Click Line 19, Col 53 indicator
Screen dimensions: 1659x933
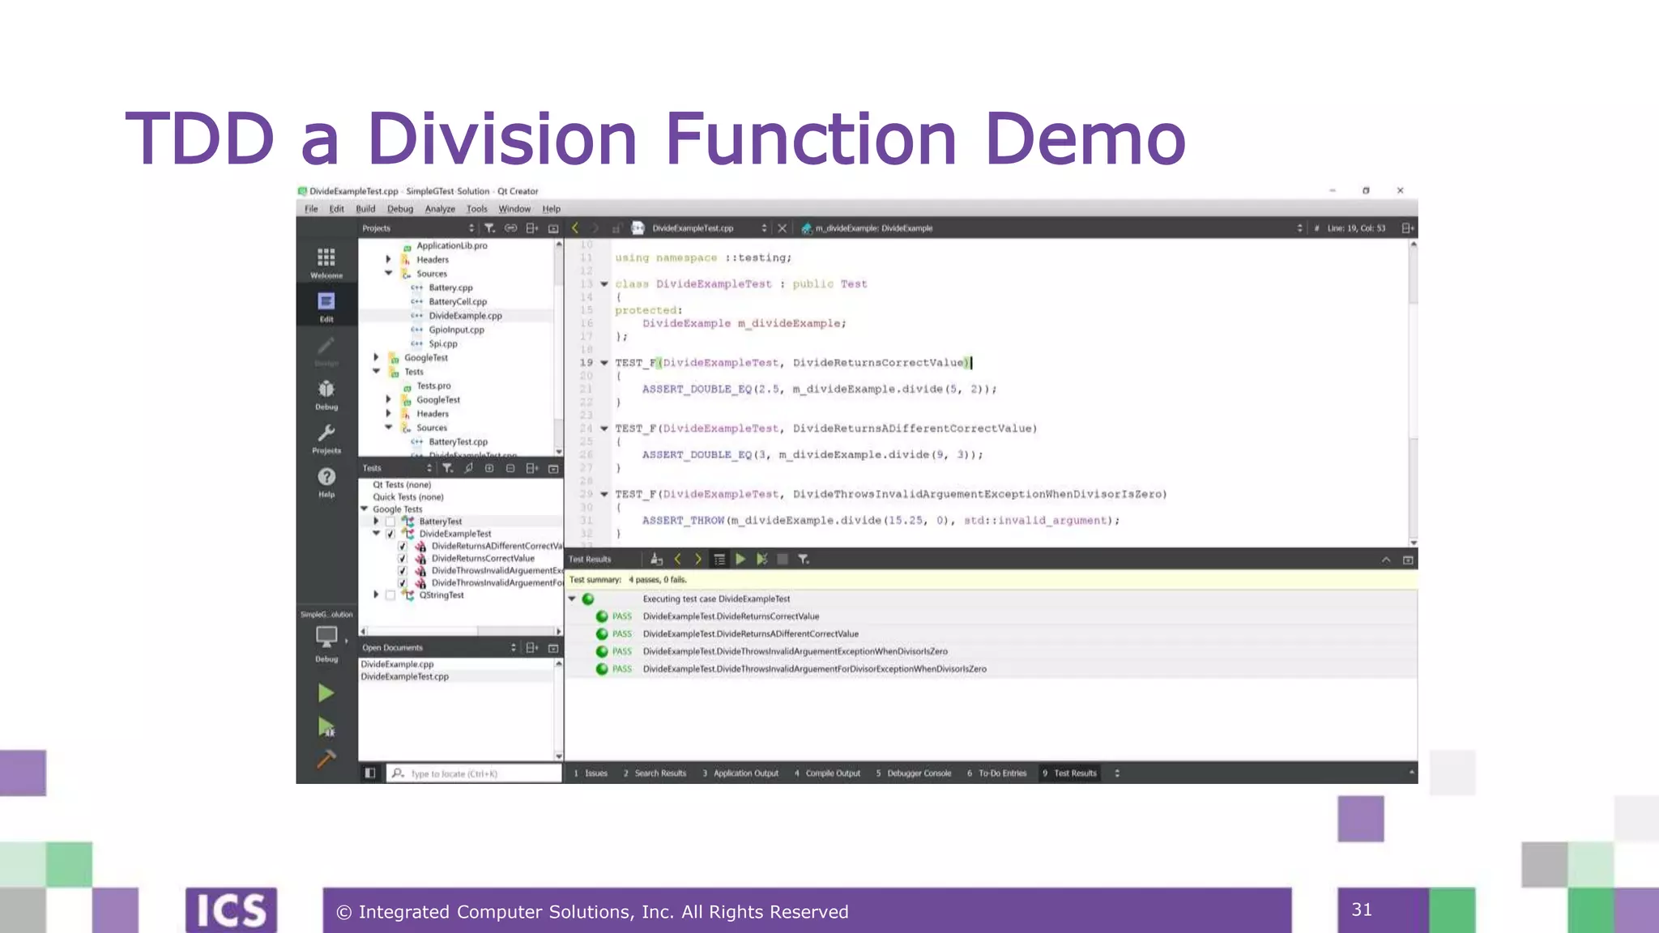pyautogui.click(x=1356, y=228)
